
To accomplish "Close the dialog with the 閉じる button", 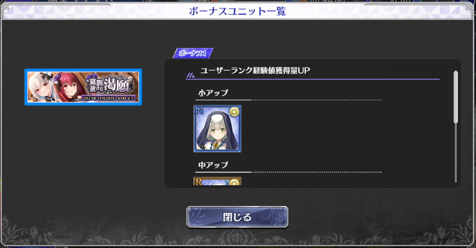I will pyautogui.click(x=237, y=217).
